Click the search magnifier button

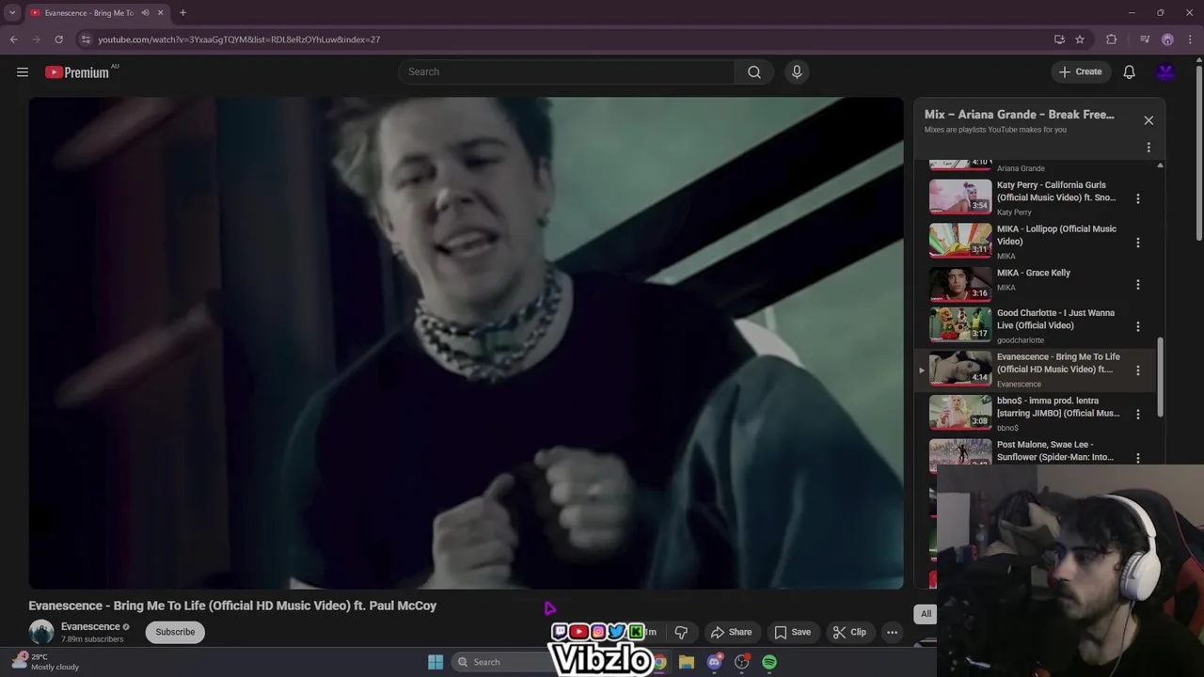[x=753, y=72]
